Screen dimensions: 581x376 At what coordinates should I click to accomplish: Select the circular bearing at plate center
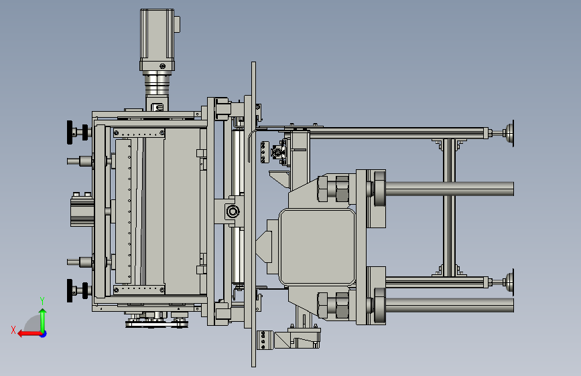[x=233, y=211]
